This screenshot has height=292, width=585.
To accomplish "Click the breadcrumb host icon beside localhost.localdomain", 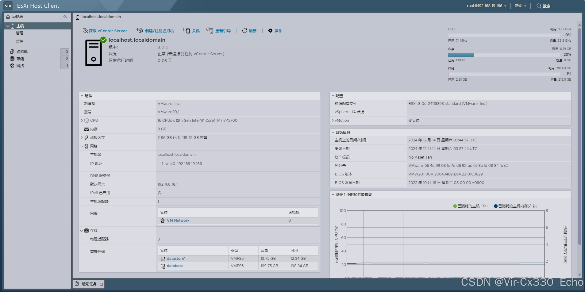I will click(78, 17).
